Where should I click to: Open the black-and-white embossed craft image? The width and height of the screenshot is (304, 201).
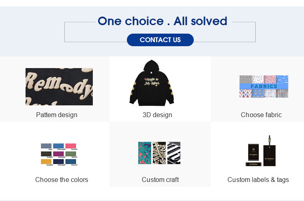(174, 153)
